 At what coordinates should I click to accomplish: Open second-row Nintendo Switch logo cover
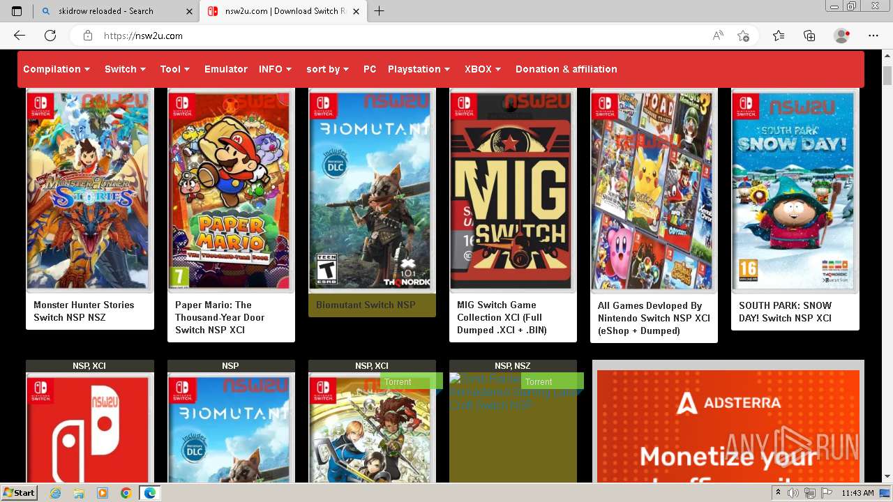(x=89, y=428)
